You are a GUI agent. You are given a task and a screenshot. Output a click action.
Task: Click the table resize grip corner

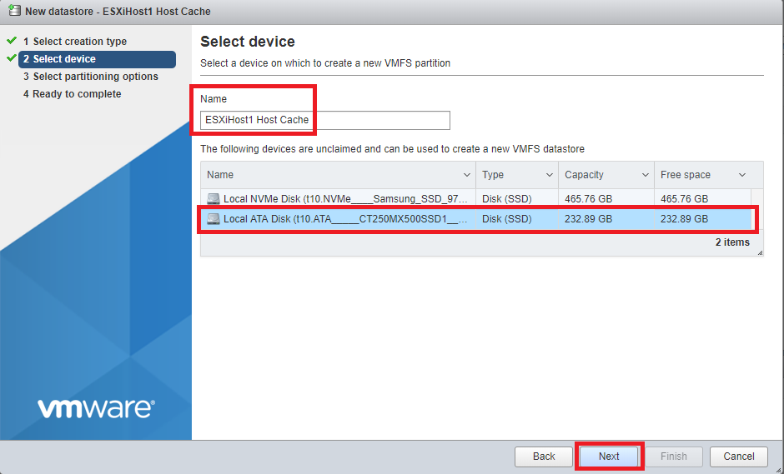click(760, 252)
